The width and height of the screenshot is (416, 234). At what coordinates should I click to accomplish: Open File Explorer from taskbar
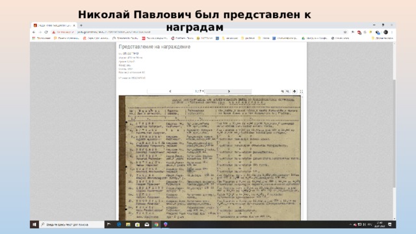[x=128, y=224]
